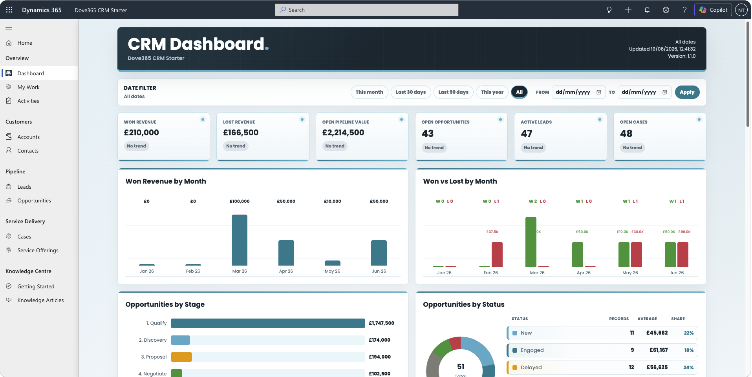Click the Cases icon in the sidebar
Screen dimensions: 752x377
[9, 237]
